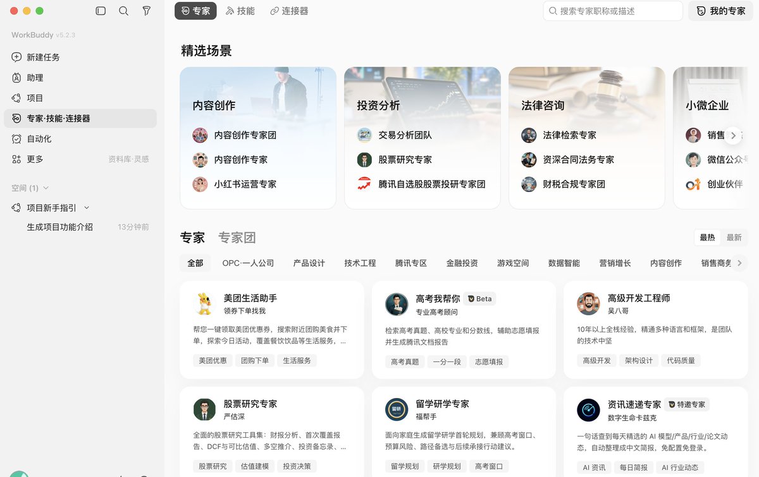Click 股票研究专家 card avatar
The height and width of the screenshot is (477, 759).
[x=204, y=409]
